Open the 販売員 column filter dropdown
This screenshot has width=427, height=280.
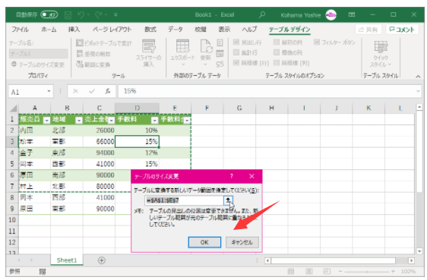coord(47,120)
